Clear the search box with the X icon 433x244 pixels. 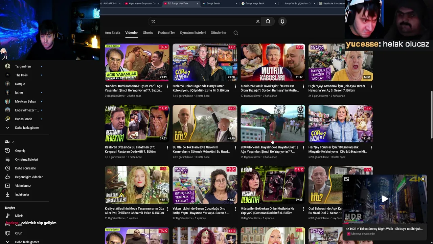(258, 21)
